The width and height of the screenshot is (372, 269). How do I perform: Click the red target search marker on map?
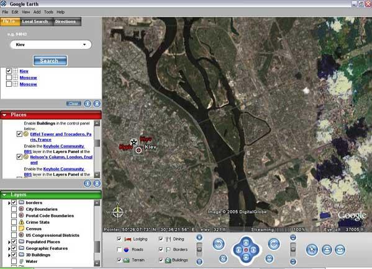tap(138, 150)
